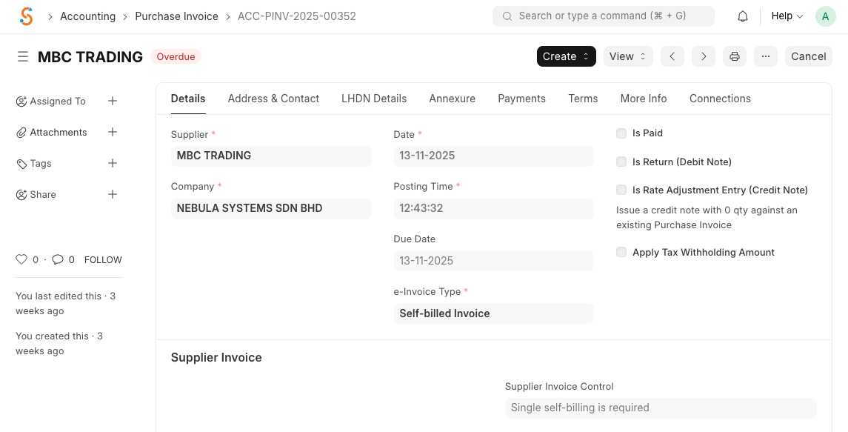The image size is (848, 432).
Task: Check the Is Paid checkbox
Action: [x=621, y=133]
